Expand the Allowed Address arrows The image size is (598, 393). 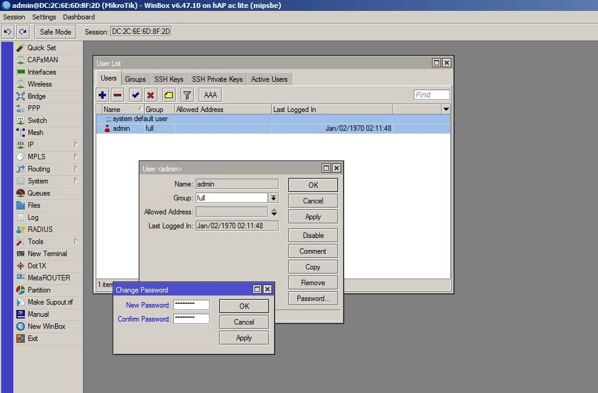click(274, 212)
